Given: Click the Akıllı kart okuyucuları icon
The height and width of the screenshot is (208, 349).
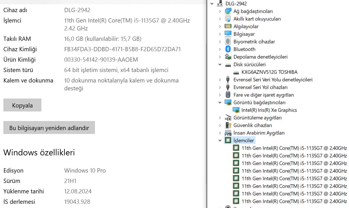Looking at the screenshot, I should tap(228, 19).
